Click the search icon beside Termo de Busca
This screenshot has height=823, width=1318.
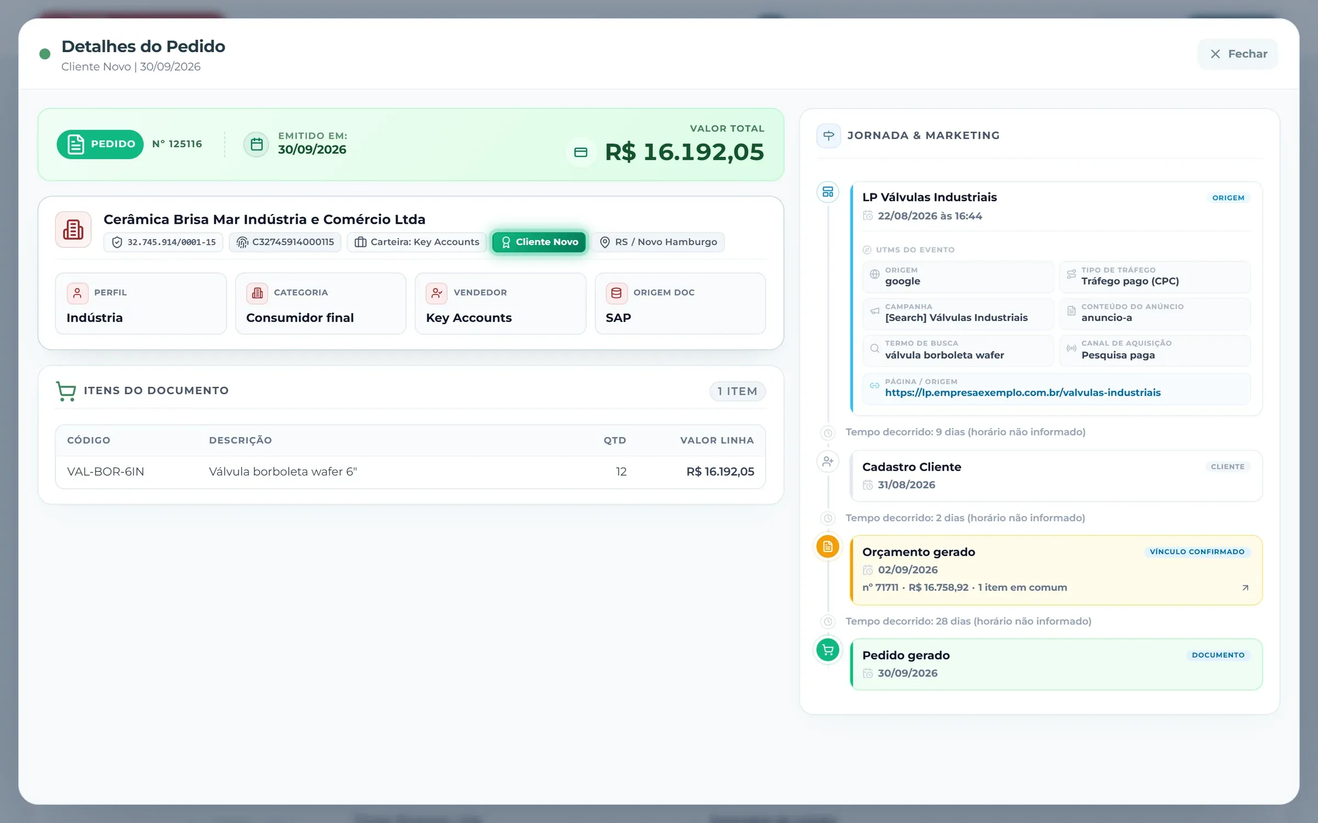tap(875, 348)
